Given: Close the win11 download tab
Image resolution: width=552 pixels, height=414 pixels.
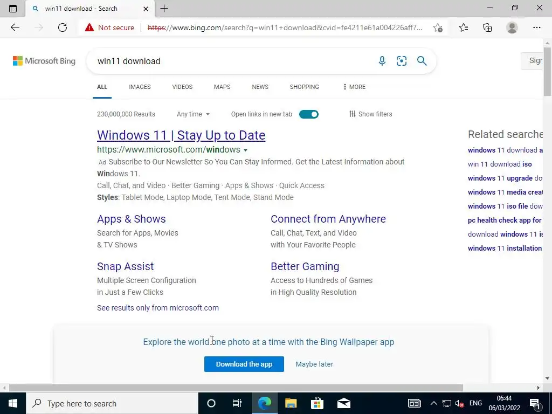Looking at the screenshot, I should click(146, 9).
